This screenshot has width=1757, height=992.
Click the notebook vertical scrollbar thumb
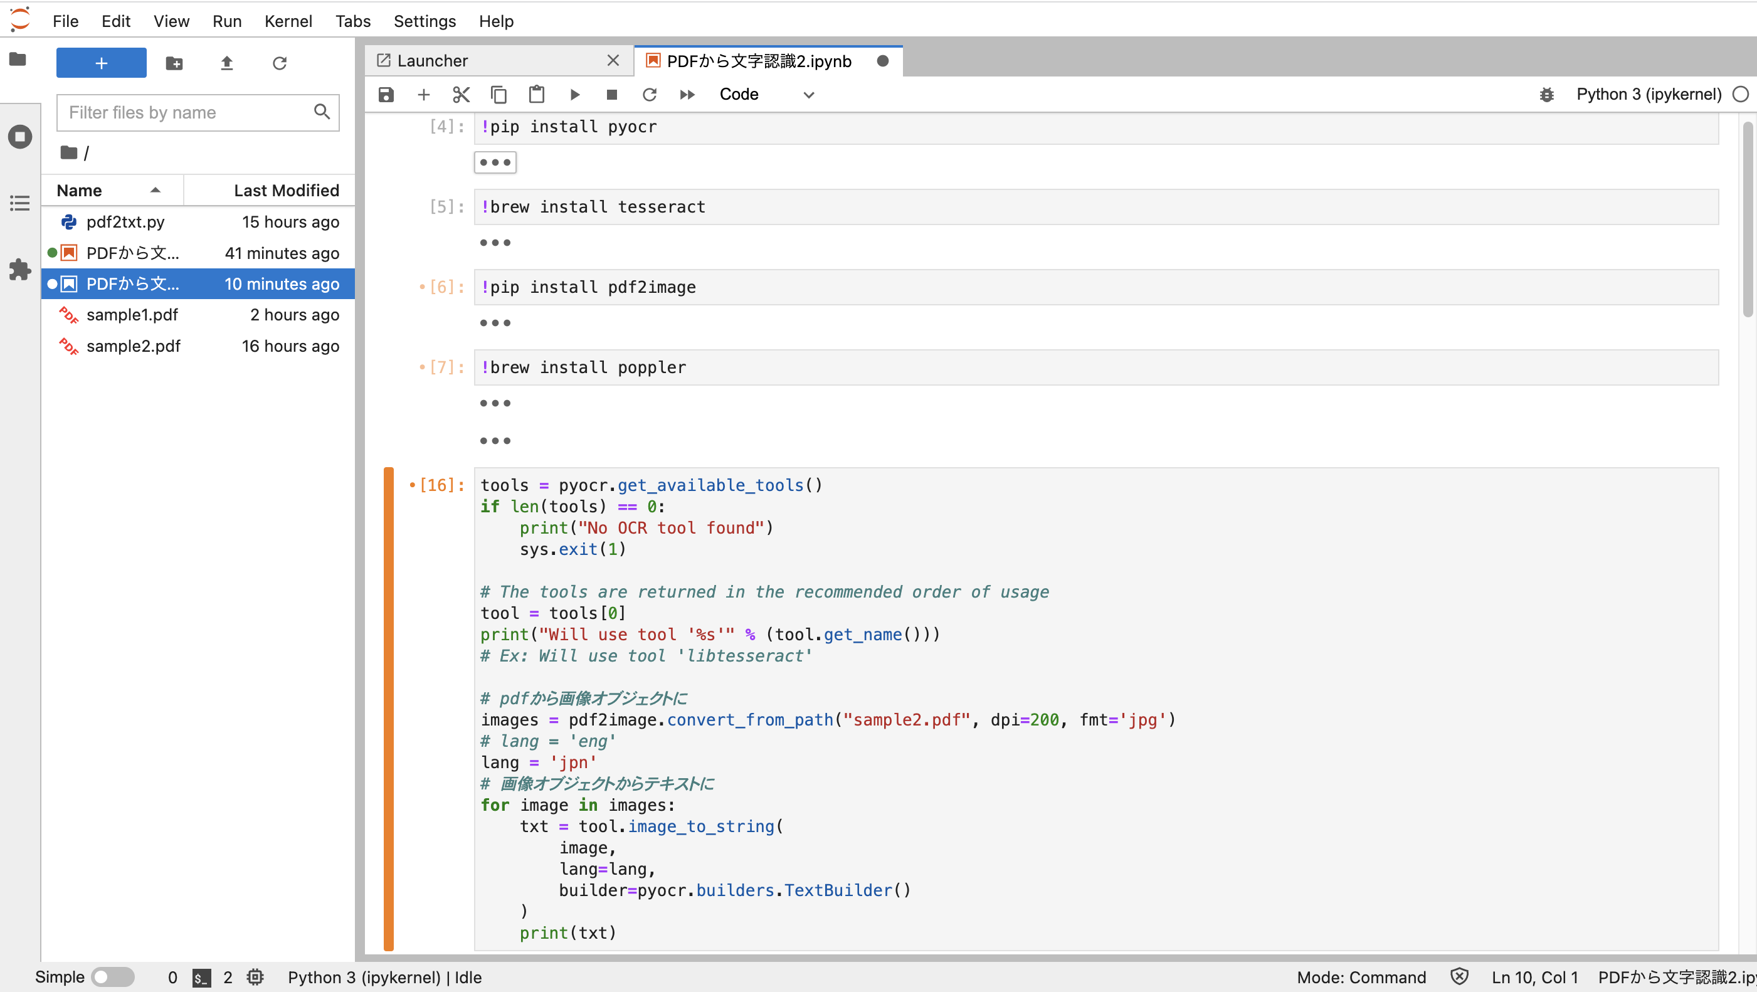click(x=1747, y=218)
